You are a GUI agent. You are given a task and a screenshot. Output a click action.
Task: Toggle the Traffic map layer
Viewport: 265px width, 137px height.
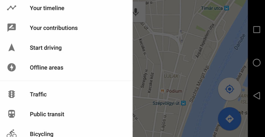66,94
